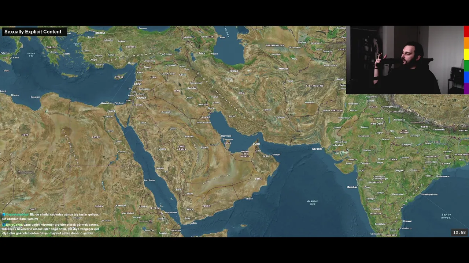
Task: Click the IRAN country label
Action: click(x=241, y=93)
